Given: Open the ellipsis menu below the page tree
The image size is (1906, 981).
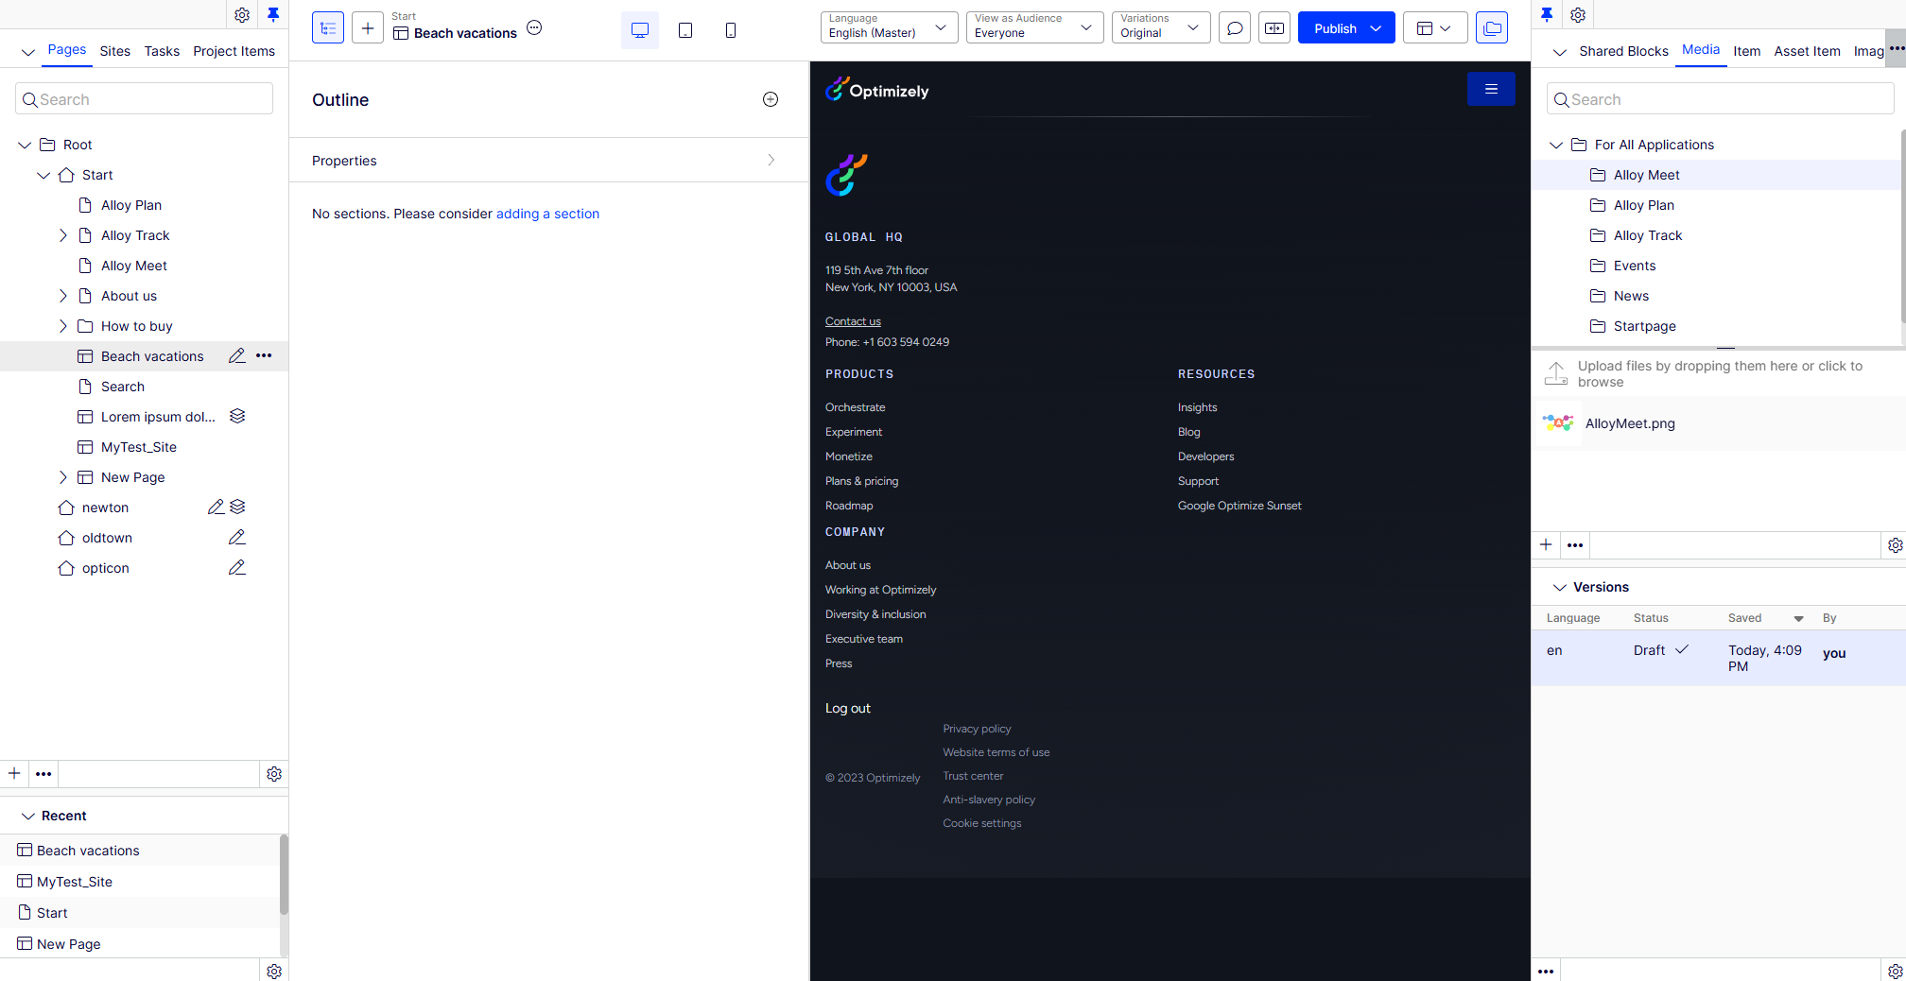Looking at the screenshot, I should click(x=43, y=774).
